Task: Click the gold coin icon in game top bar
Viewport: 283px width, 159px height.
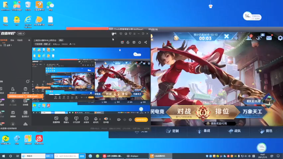Action: (x=176, y=38)
